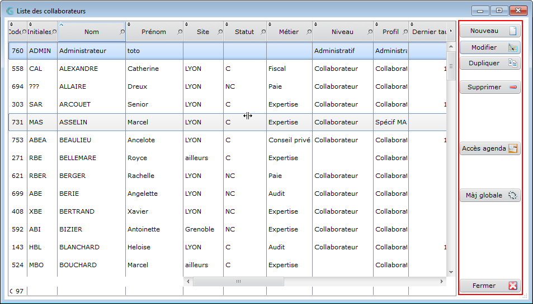Select the BERTRAND name cell
533x304 pixels.
pos(91,211)
